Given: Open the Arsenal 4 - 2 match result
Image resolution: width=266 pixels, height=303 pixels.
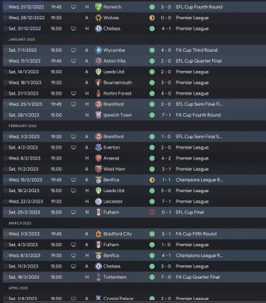Looking at the screenshot, I should click(x=166, y=158).
